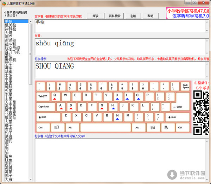Screen dimensions: 211x184
Task: Click the right Windows logo key
Action: point(153,127)
